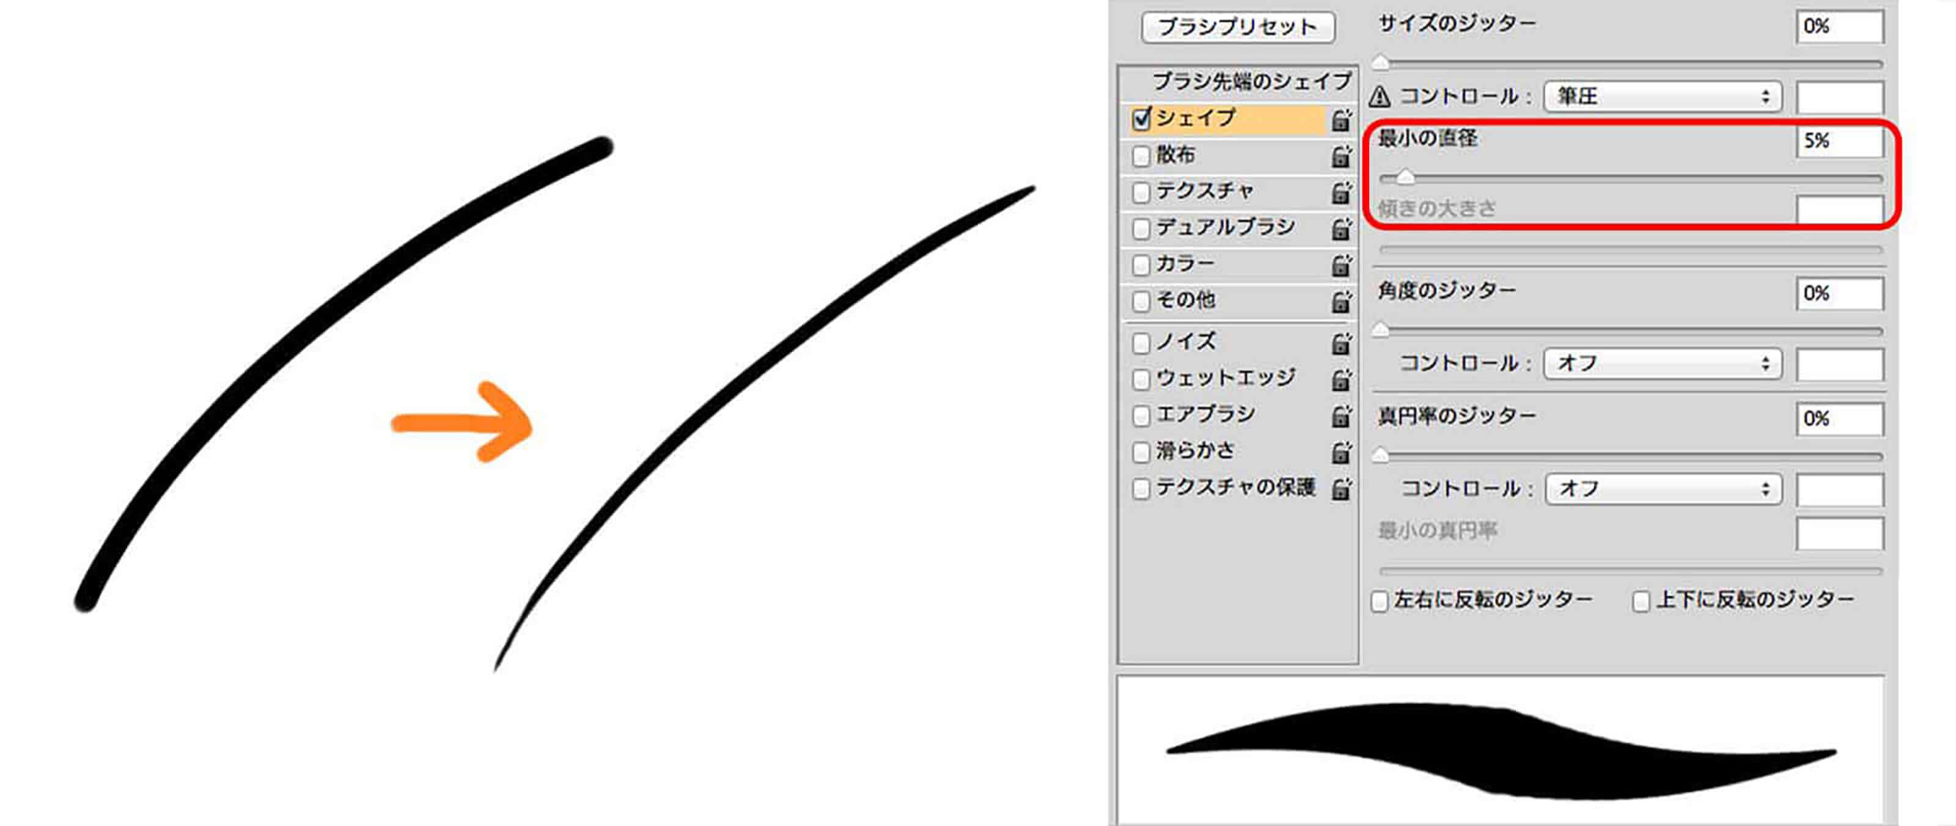Image resolution: width=1956 pixels, height=826 pixels.
Task: Click the ブラシプリセット button
Action: point(1238,27)
